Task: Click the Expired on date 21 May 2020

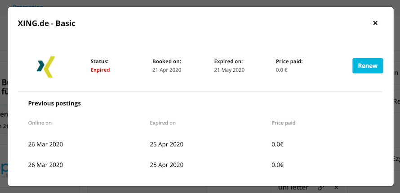Action: click(x=229, y=70)
